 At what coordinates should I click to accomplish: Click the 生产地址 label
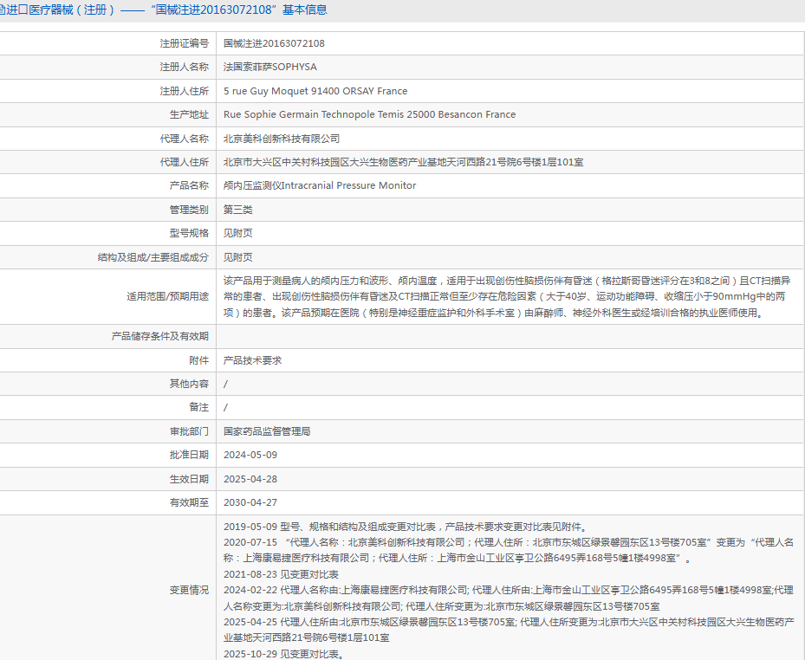click(189, 114)
